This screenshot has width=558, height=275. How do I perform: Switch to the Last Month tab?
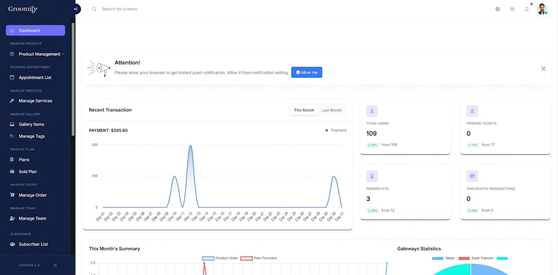coord(331,110)
